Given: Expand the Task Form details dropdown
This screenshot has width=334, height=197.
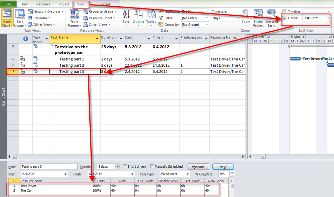Looking at the screenshot, I should point(328,18).
